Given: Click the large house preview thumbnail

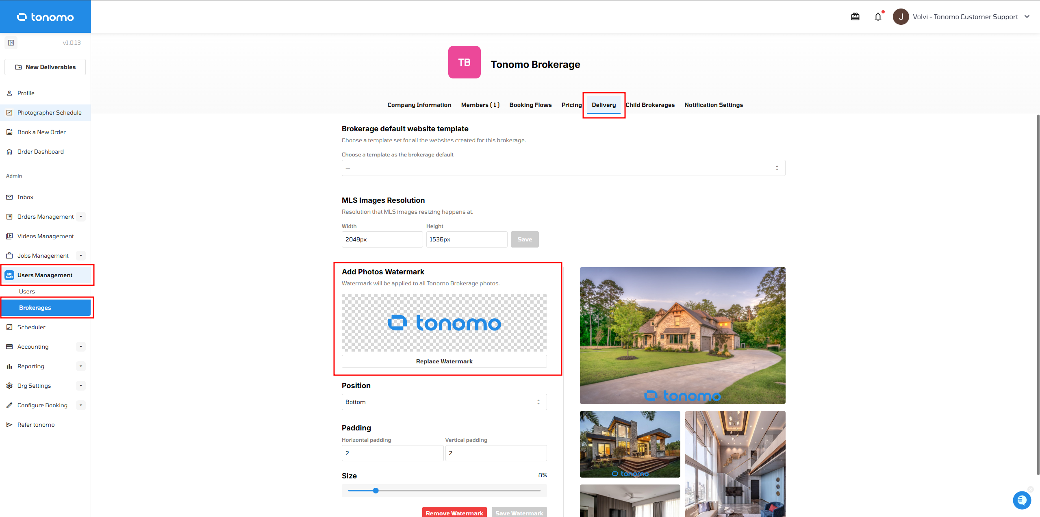Looking at the screenshot, I should point(682,335).
